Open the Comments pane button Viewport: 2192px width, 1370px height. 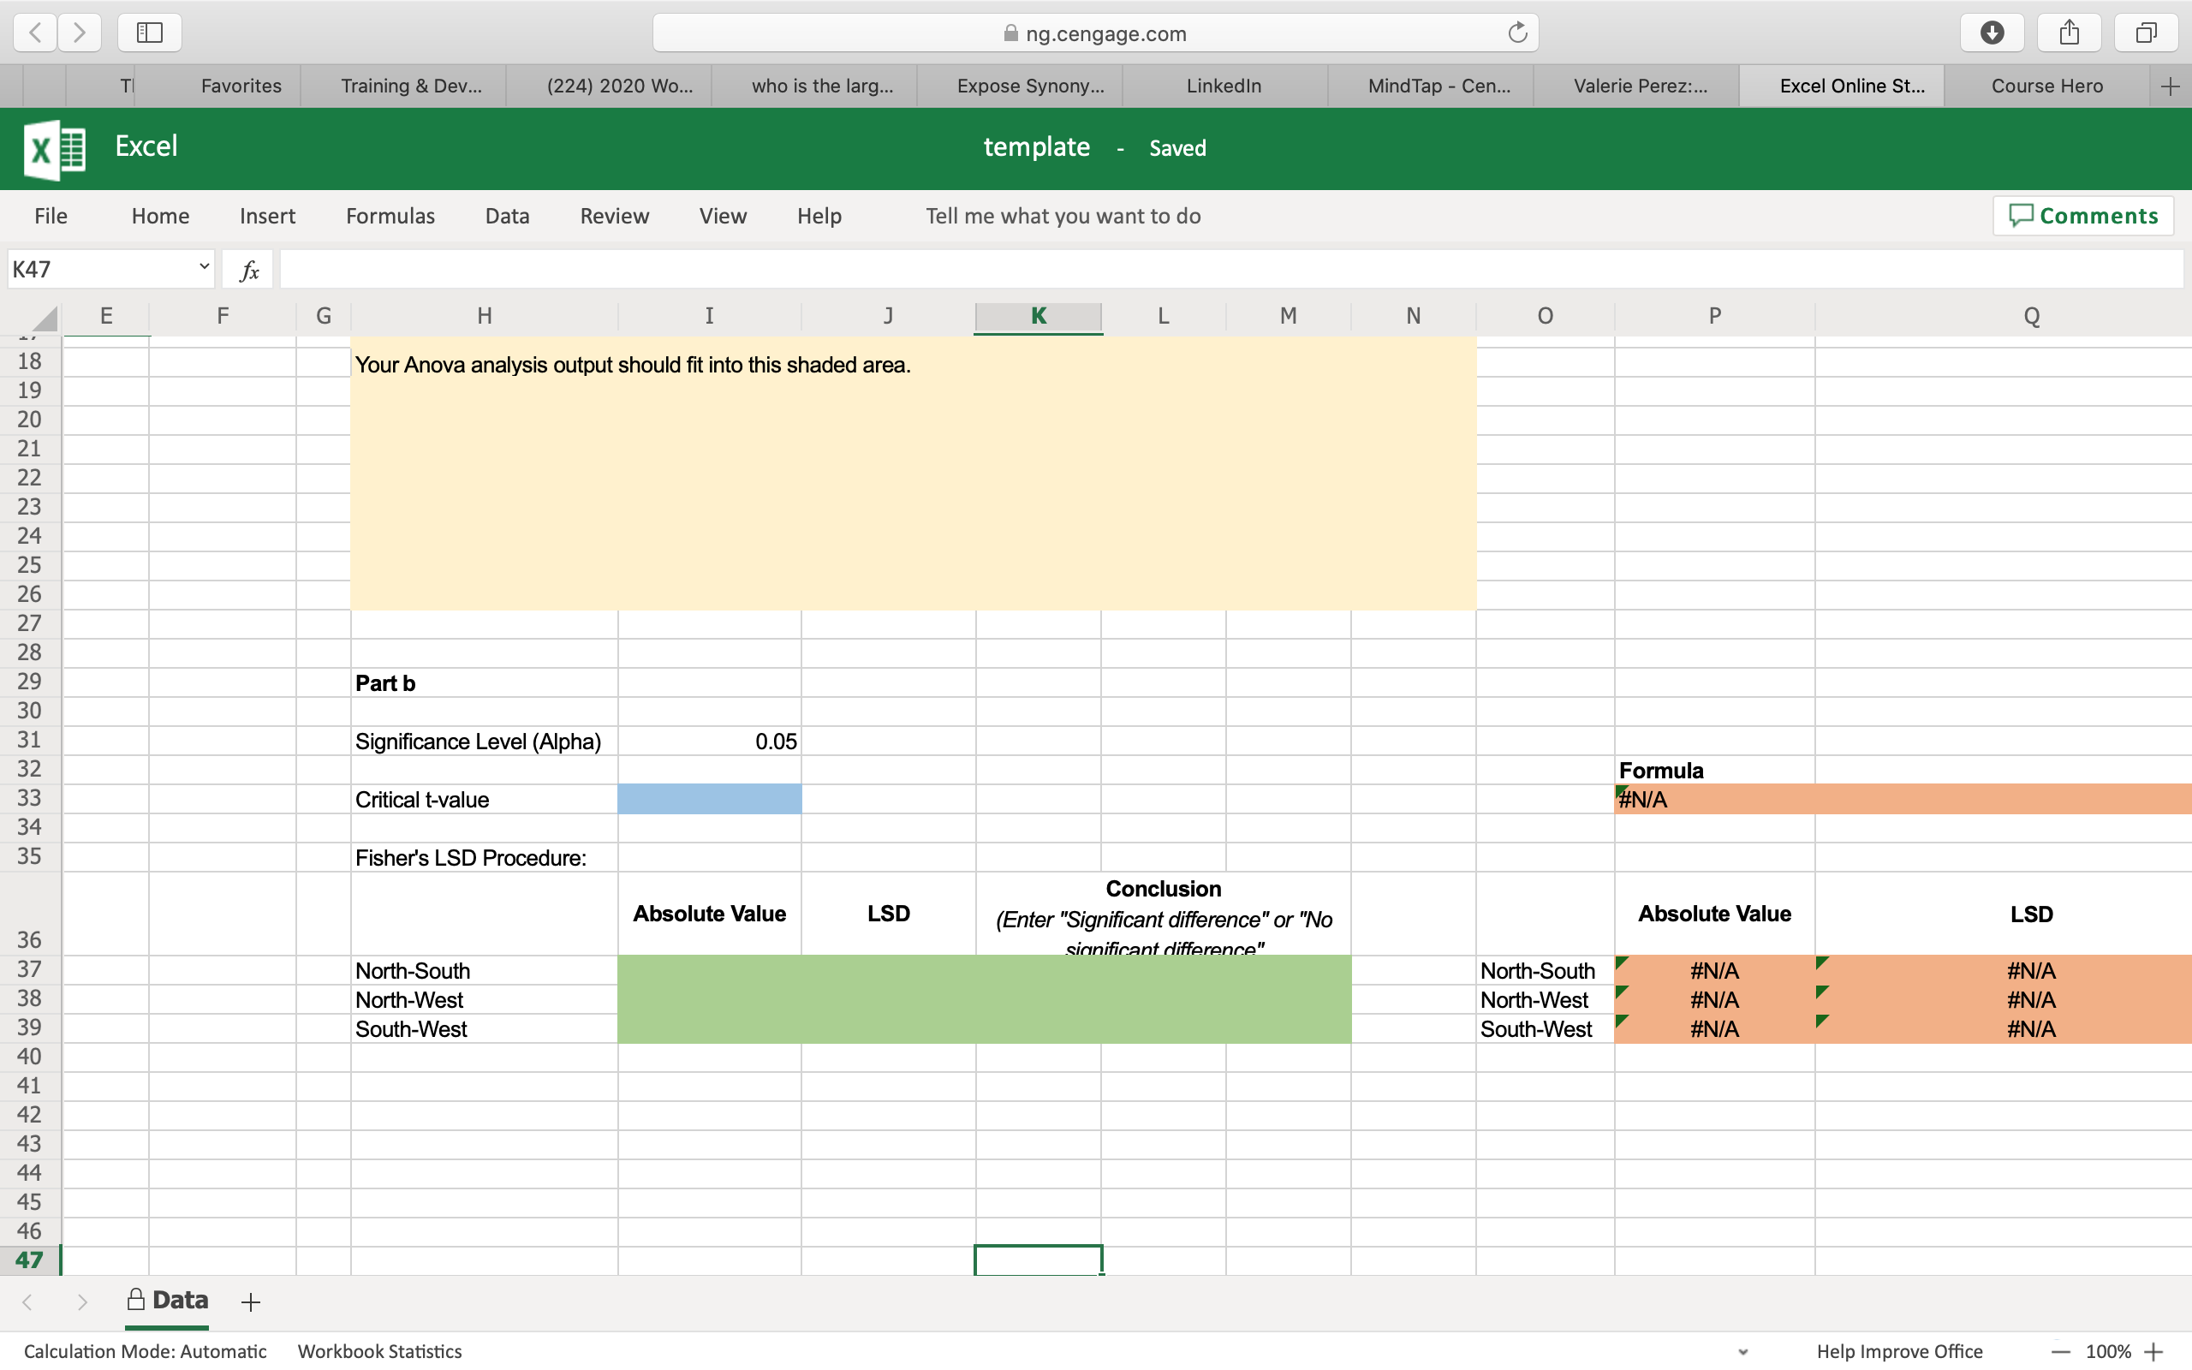pos(2082,216)
